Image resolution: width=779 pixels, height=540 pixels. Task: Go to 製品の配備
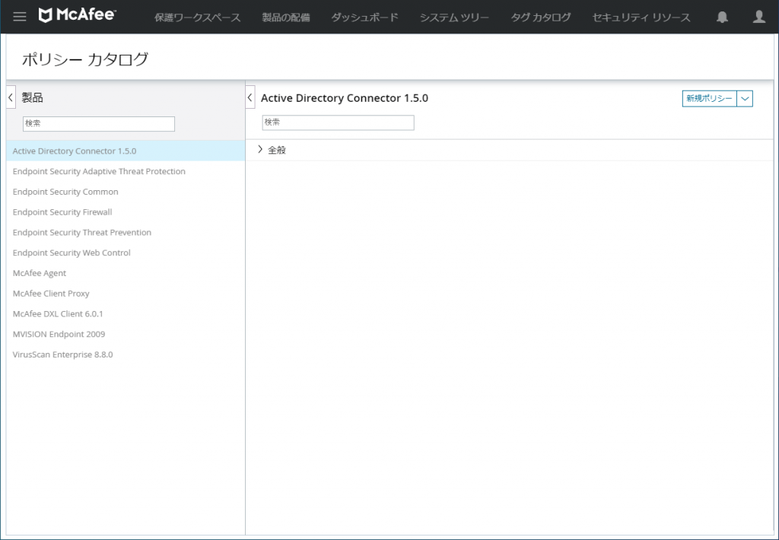click(286, 17)
